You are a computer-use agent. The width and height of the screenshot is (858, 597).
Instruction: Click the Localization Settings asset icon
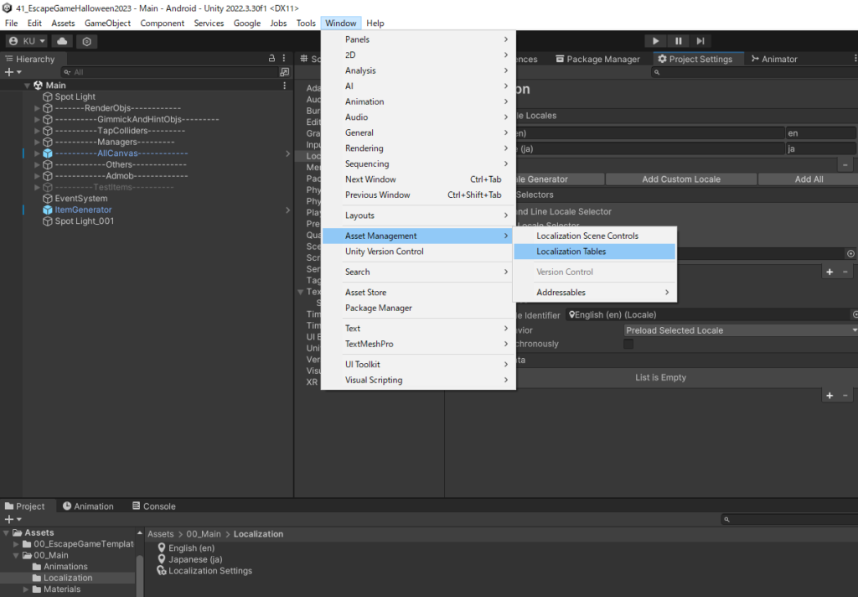162,571
